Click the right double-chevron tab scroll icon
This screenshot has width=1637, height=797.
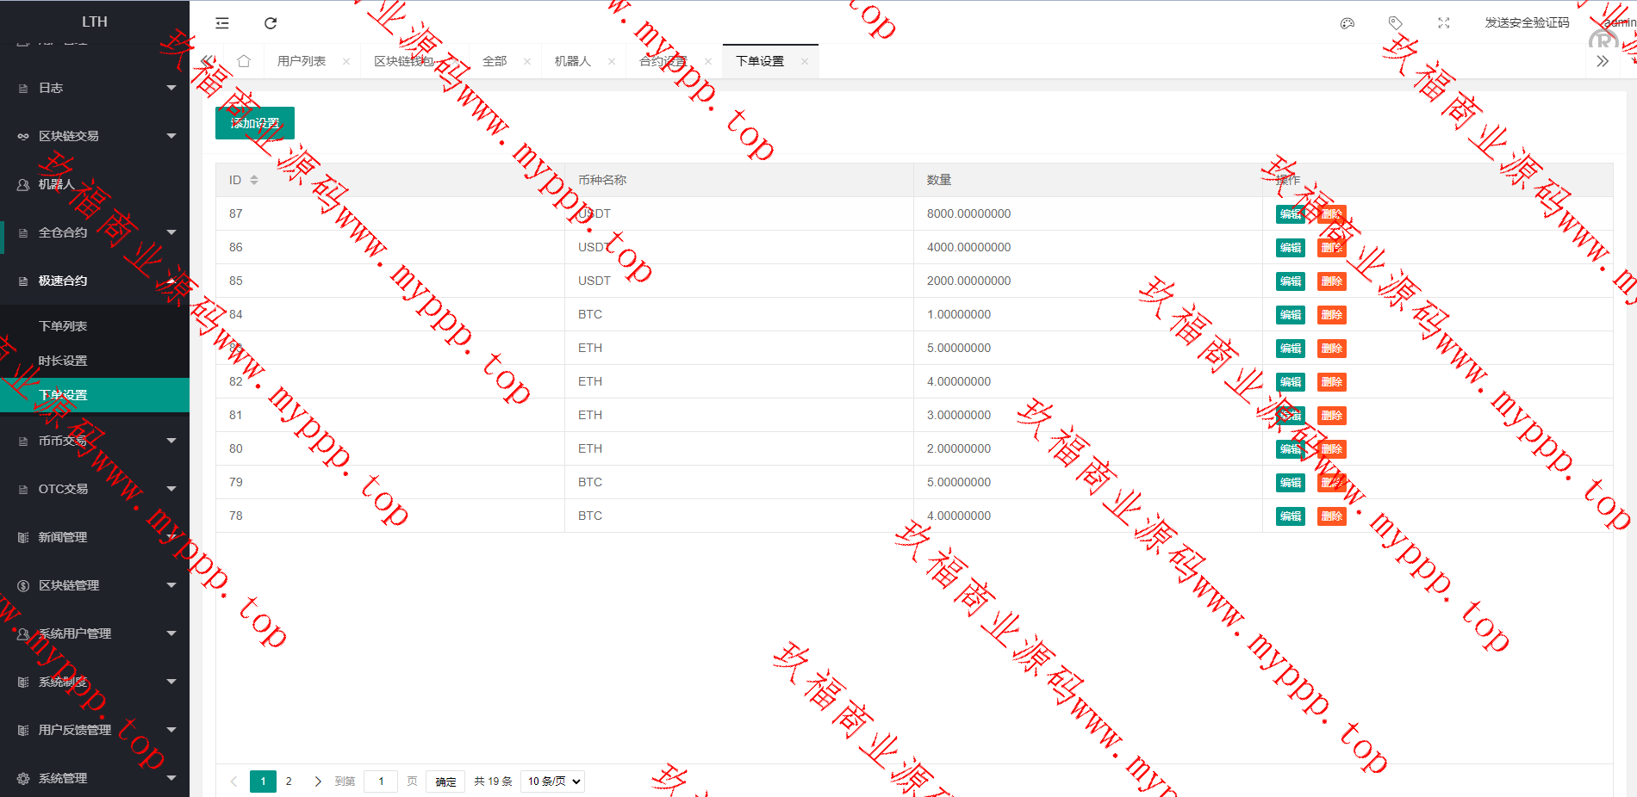1603,61
